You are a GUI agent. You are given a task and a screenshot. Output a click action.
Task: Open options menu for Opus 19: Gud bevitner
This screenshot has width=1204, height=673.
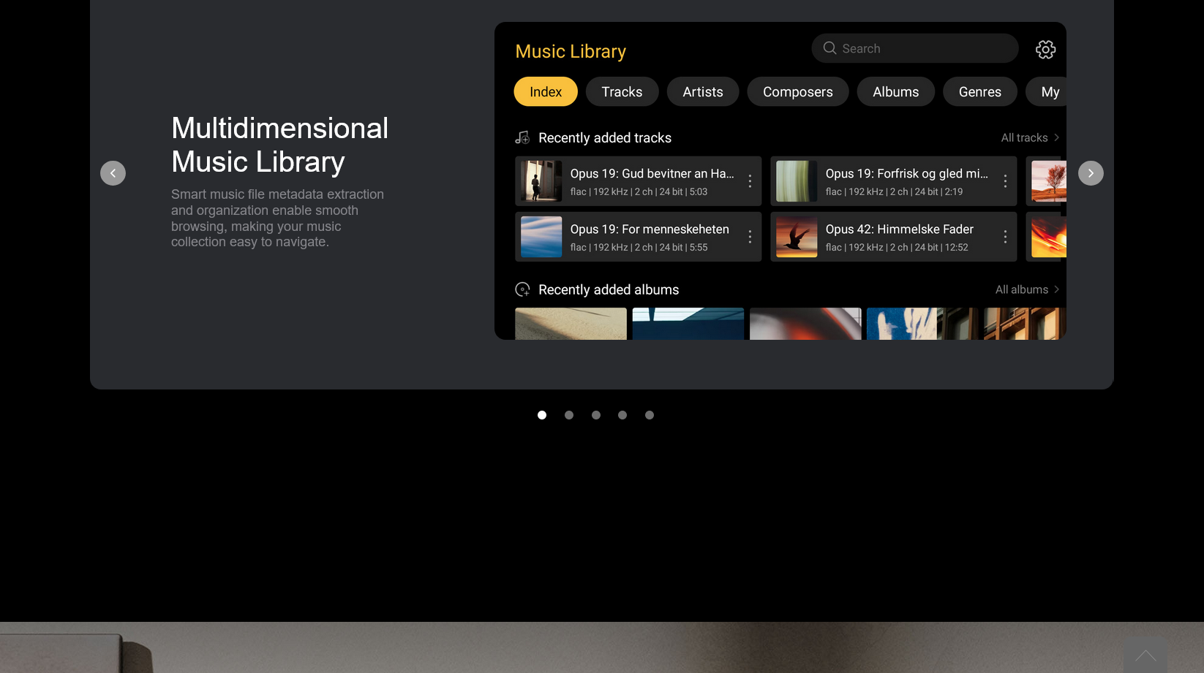point(750,181)
